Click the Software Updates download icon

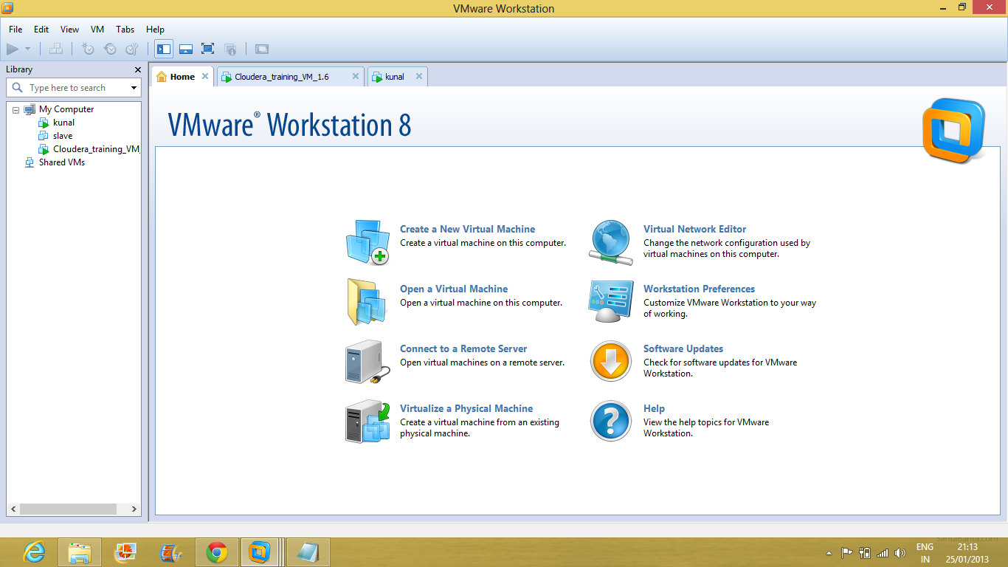[611, 361]
